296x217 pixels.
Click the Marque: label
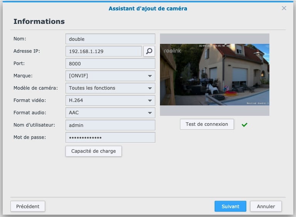(x=23, y=75)
